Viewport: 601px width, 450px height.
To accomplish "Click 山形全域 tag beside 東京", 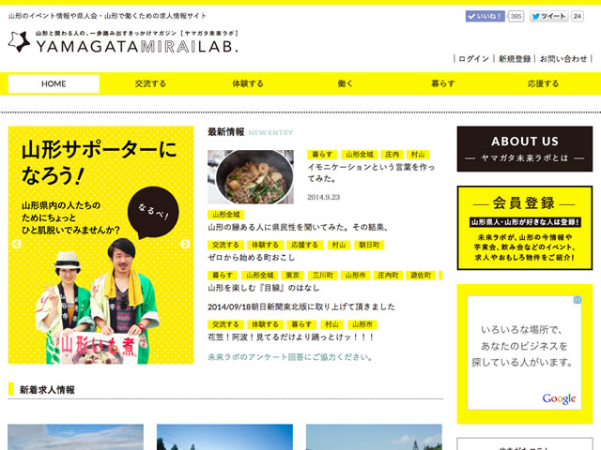I will [259, 275].
